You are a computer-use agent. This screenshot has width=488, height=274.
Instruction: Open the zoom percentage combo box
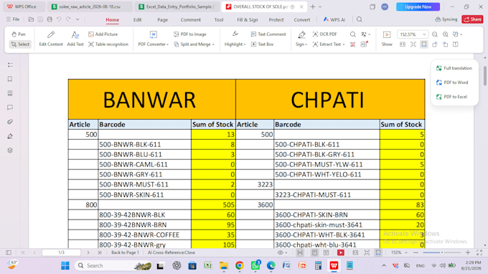(x=413, y=34)
